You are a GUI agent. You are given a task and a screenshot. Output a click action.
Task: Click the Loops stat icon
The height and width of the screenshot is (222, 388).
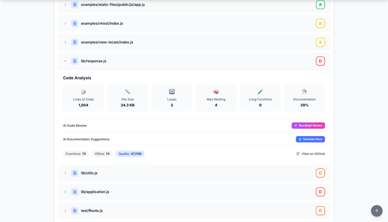tap(172, 92)
